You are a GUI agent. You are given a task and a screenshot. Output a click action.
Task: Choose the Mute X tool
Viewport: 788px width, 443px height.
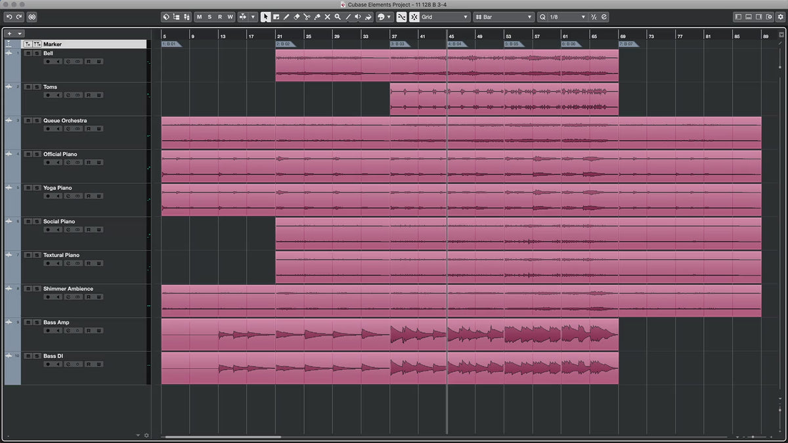pyautogui.click(x=327, y=17)
